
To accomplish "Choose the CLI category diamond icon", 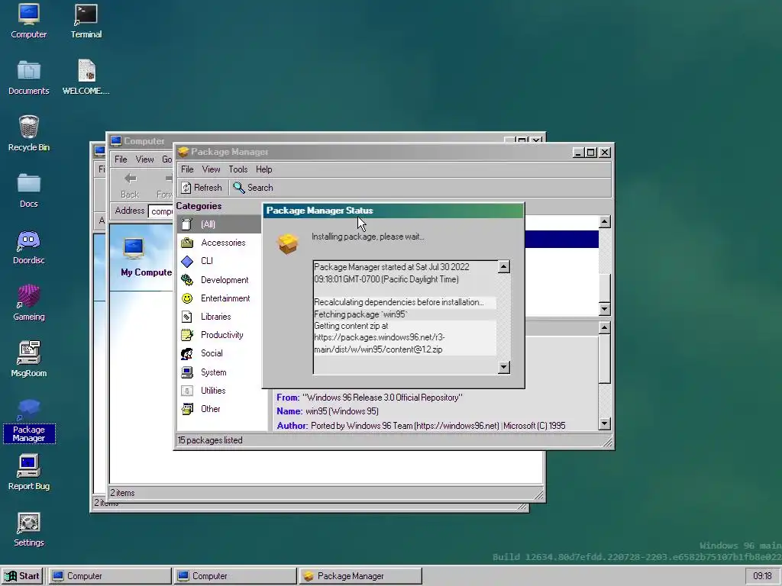I will 187,261.
